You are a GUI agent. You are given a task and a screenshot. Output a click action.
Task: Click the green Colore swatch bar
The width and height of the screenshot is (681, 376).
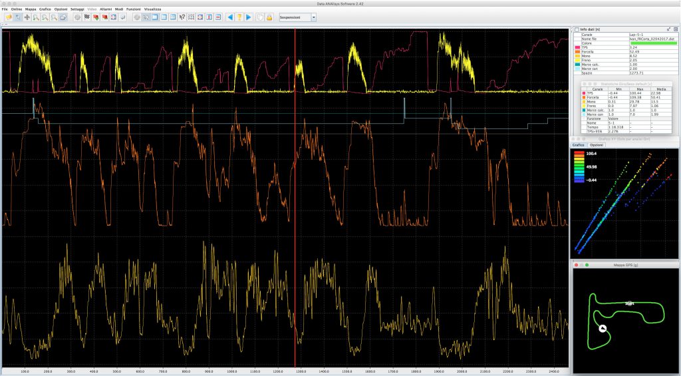[652, 43]
